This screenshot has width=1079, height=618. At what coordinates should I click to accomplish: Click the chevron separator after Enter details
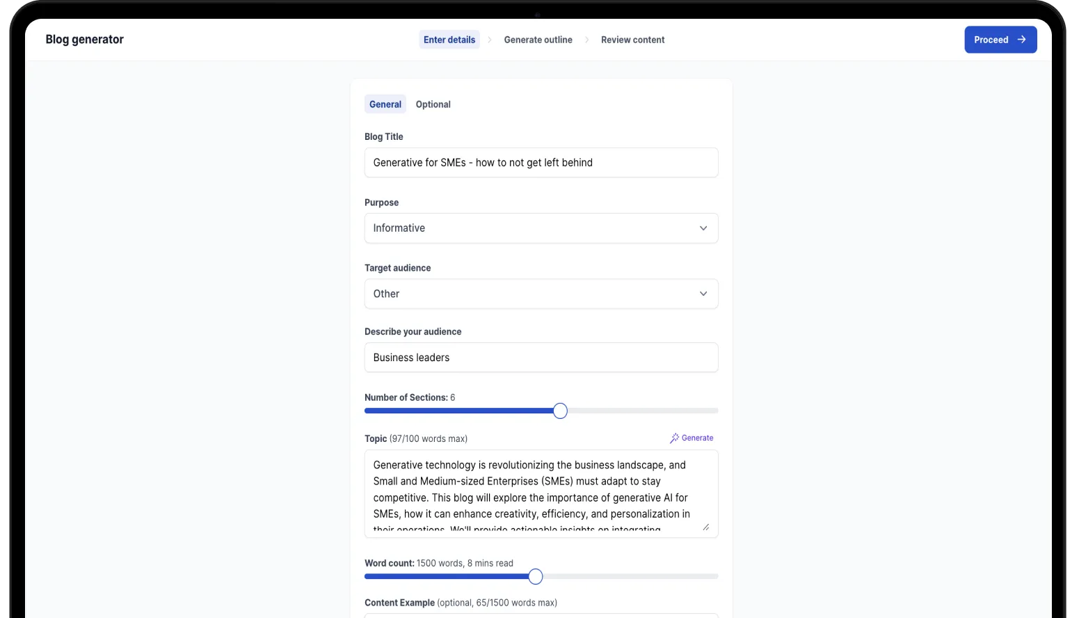coord(489,40)
